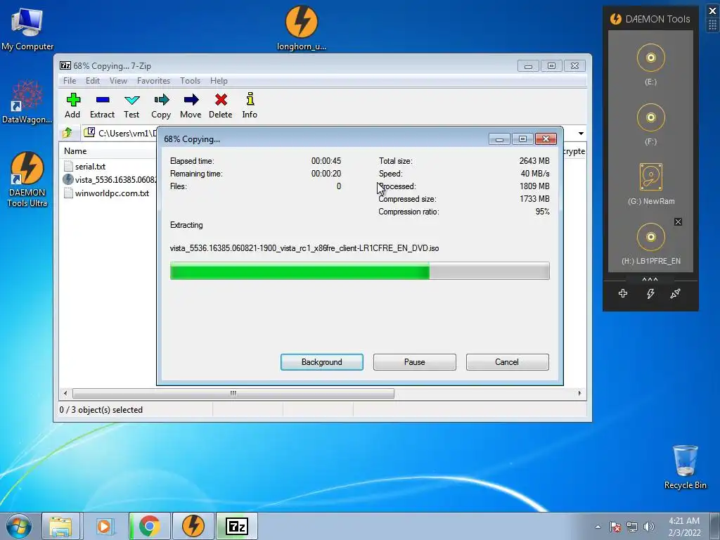Switch to 7-Zip taskbar button
The height and width of the screenshot is (540, 720).
(237, 526)
